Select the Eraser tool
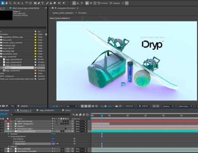Viewport: 198px width, 153px height. (54, 3)
